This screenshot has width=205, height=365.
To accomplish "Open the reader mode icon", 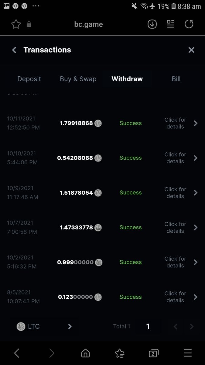I will pyautogui.click(x=171, y=24).
